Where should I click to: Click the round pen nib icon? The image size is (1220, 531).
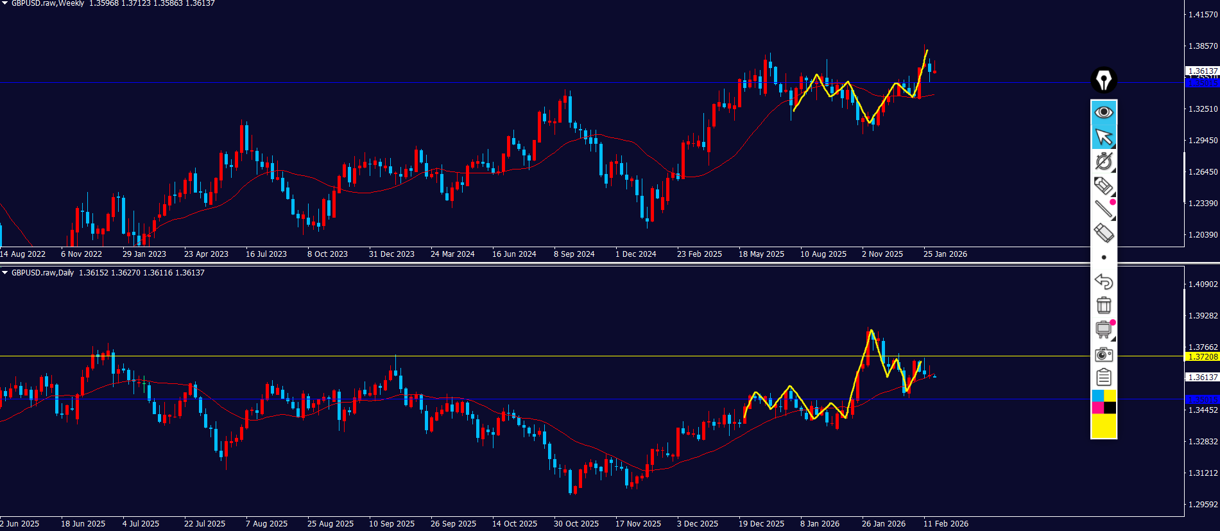(x=1103, y=80)
